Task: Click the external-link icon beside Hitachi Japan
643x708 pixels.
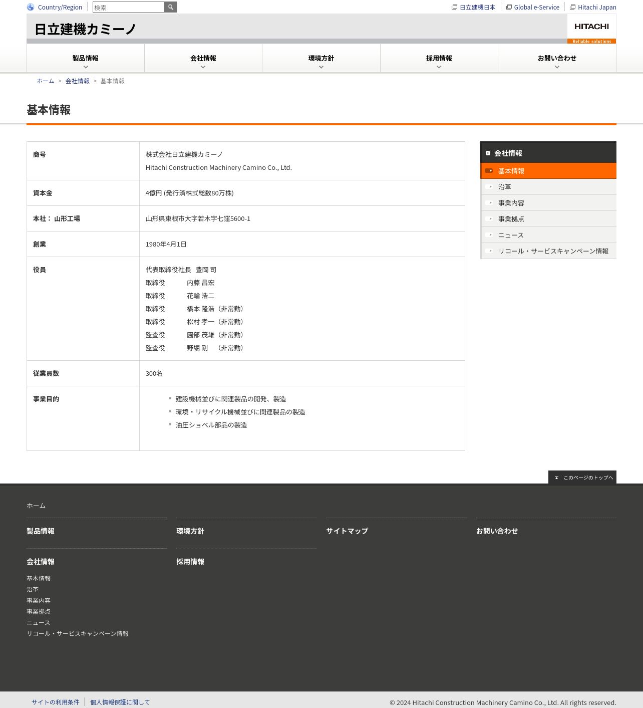Action: (x=572, y=7)
